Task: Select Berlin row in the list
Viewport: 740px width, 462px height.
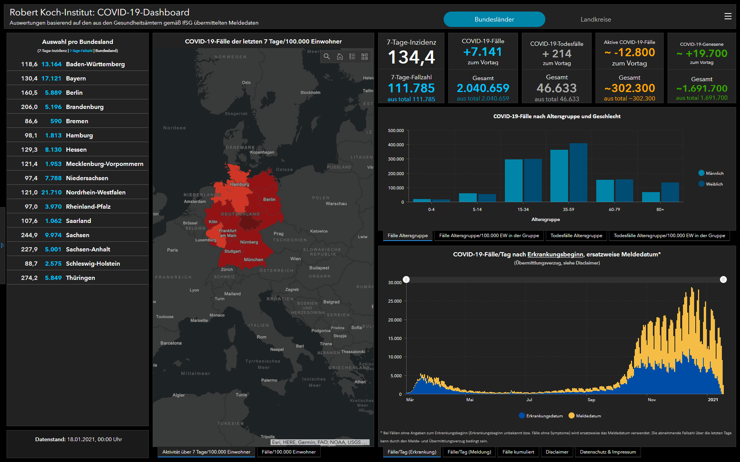Action: pyautogui.click(x=77, y=92)
